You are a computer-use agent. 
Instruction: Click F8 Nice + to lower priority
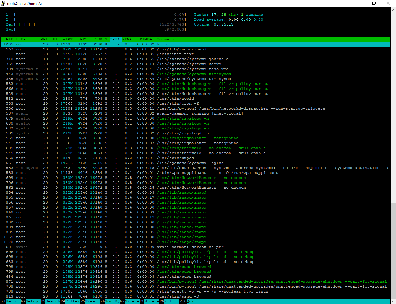(149, 301)
